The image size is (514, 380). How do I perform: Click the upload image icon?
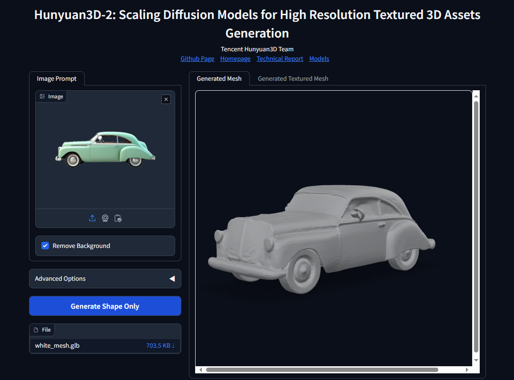(92, 218)
